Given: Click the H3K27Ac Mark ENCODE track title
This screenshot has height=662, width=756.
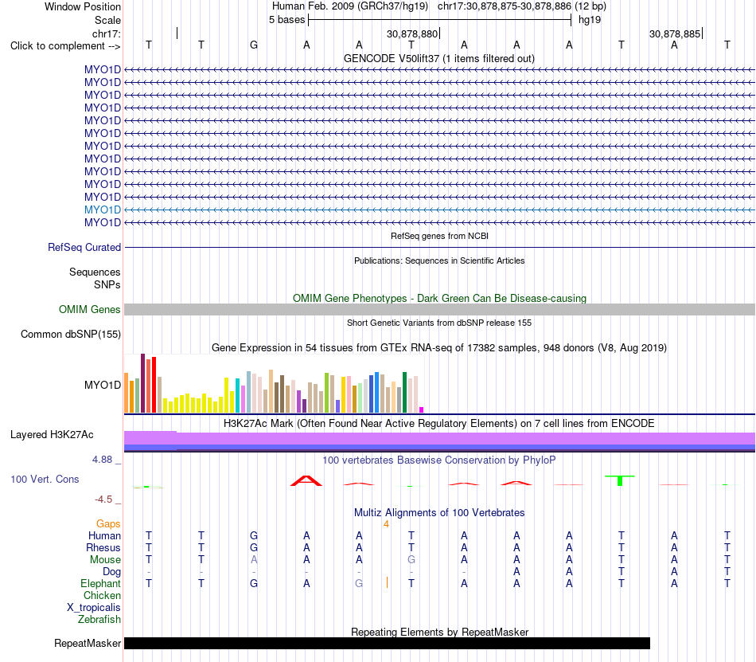Looking at the screenshot, I should [439, 424].
